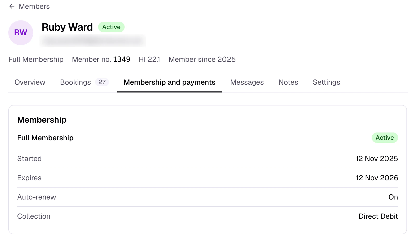Click the HI 22.1 handicap text
This screenshot has height=239, width=408.
point(149,59)
